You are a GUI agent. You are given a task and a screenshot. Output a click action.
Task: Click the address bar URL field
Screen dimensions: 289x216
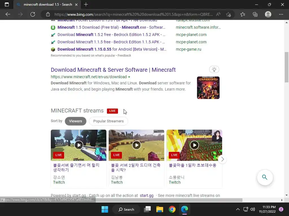coord(133,14)
